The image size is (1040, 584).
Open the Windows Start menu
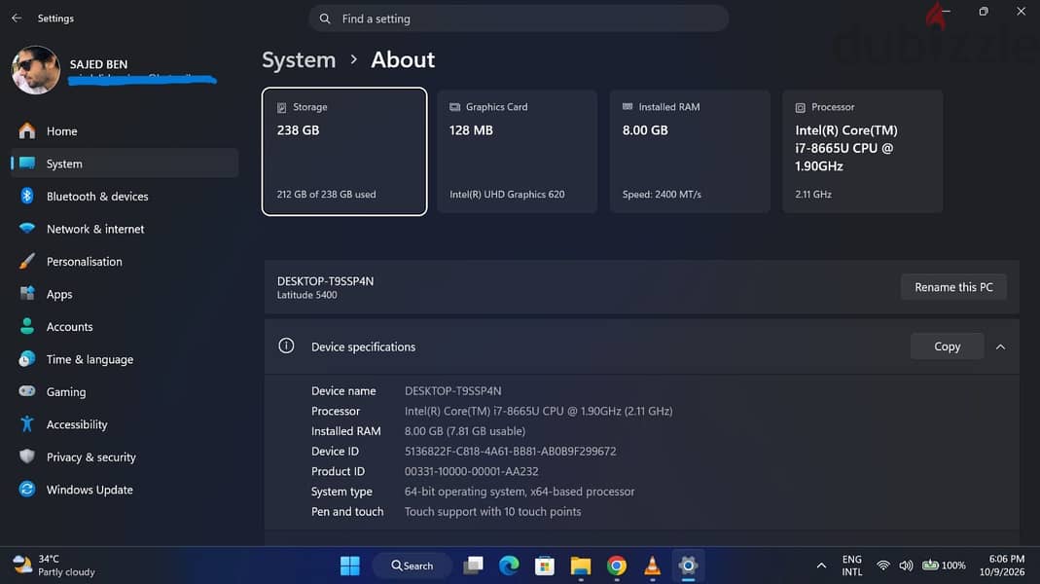click(349, 566)
